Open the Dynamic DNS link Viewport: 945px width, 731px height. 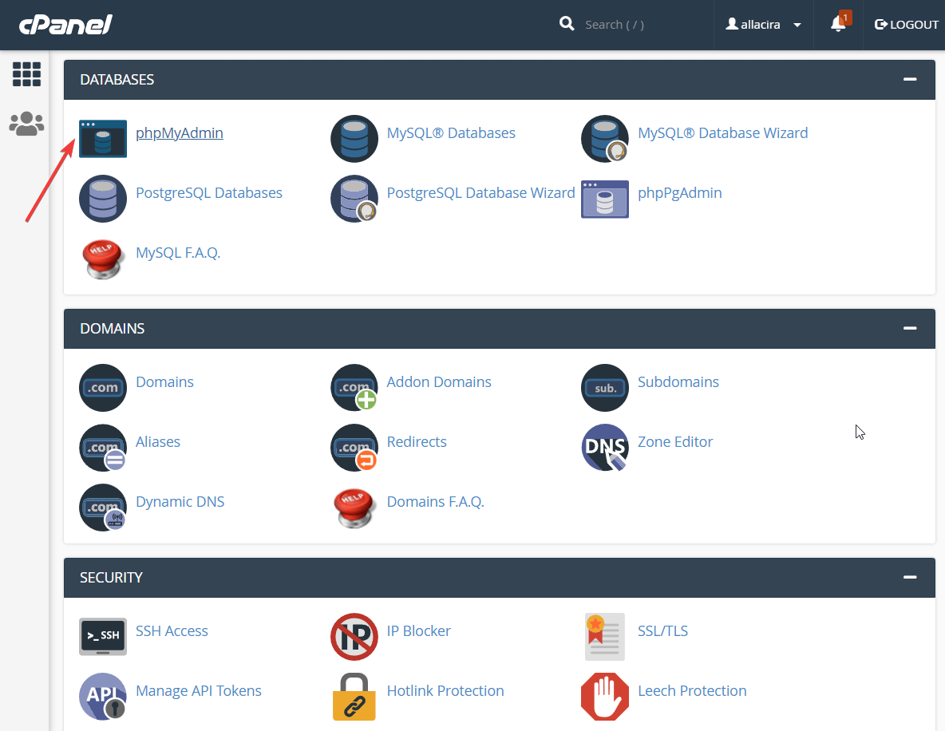(180, 502)
